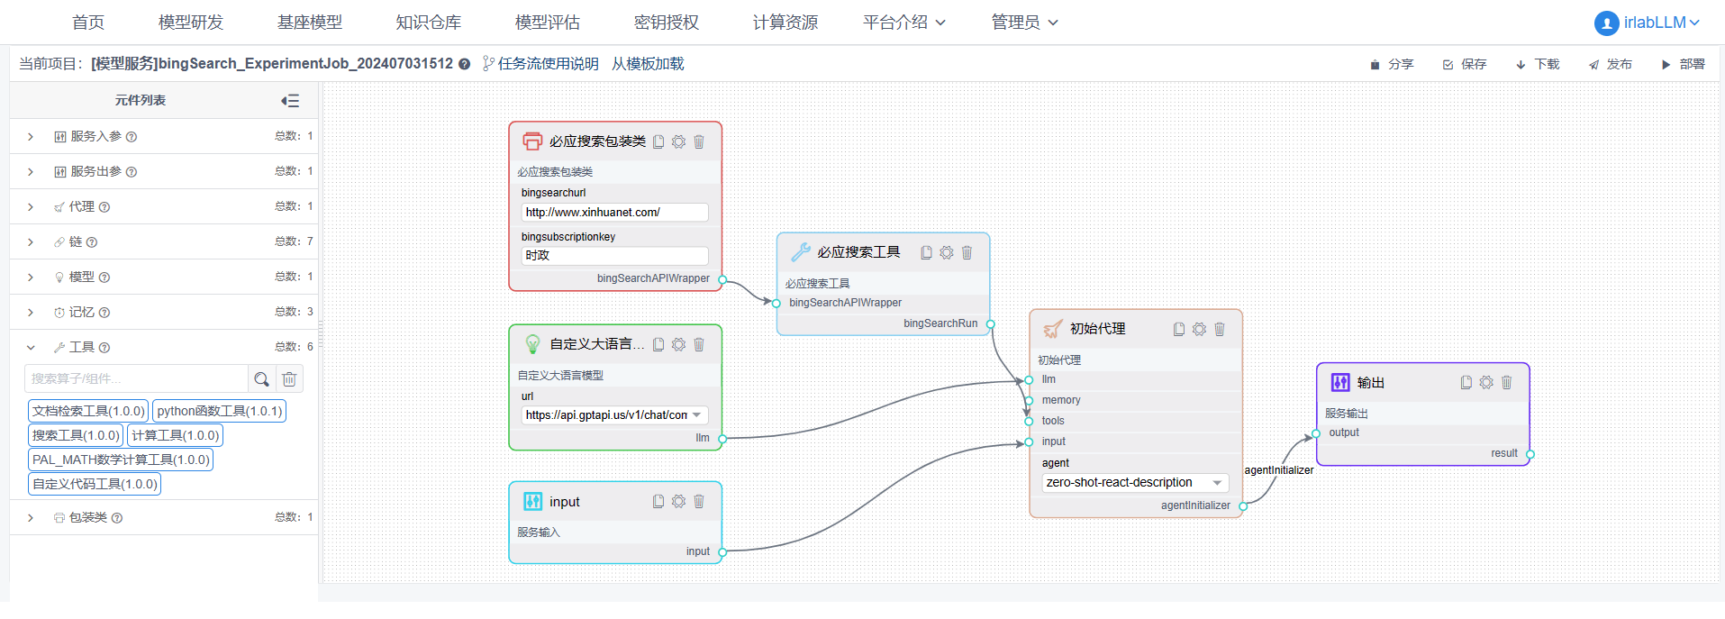Click the 部署 button
1725x619 pixels.
click(x=1684, y=64)
